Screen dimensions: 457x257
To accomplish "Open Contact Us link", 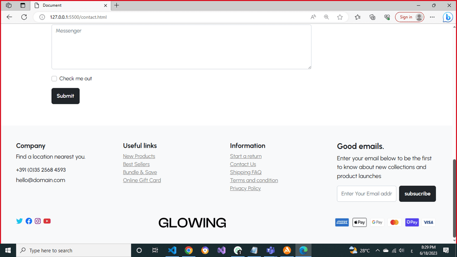I will tap(243, 164).
